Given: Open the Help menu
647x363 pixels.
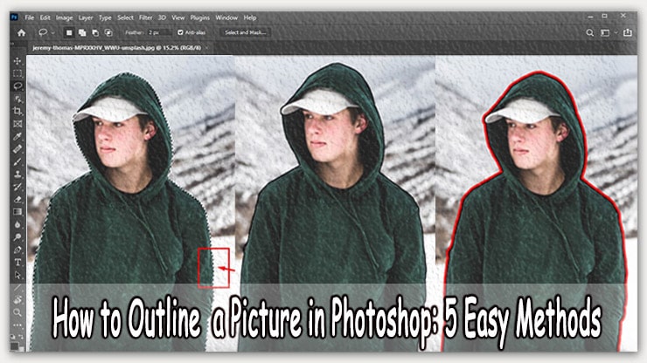Looking at the screenshot, I should (x=250, y=17).
